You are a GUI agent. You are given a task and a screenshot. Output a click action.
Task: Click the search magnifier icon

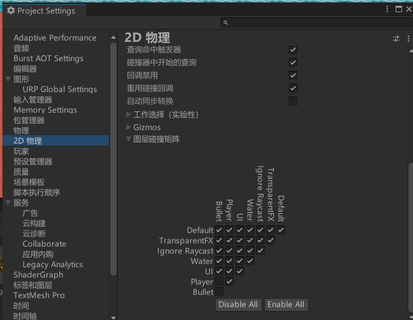[x=226, y=23]
